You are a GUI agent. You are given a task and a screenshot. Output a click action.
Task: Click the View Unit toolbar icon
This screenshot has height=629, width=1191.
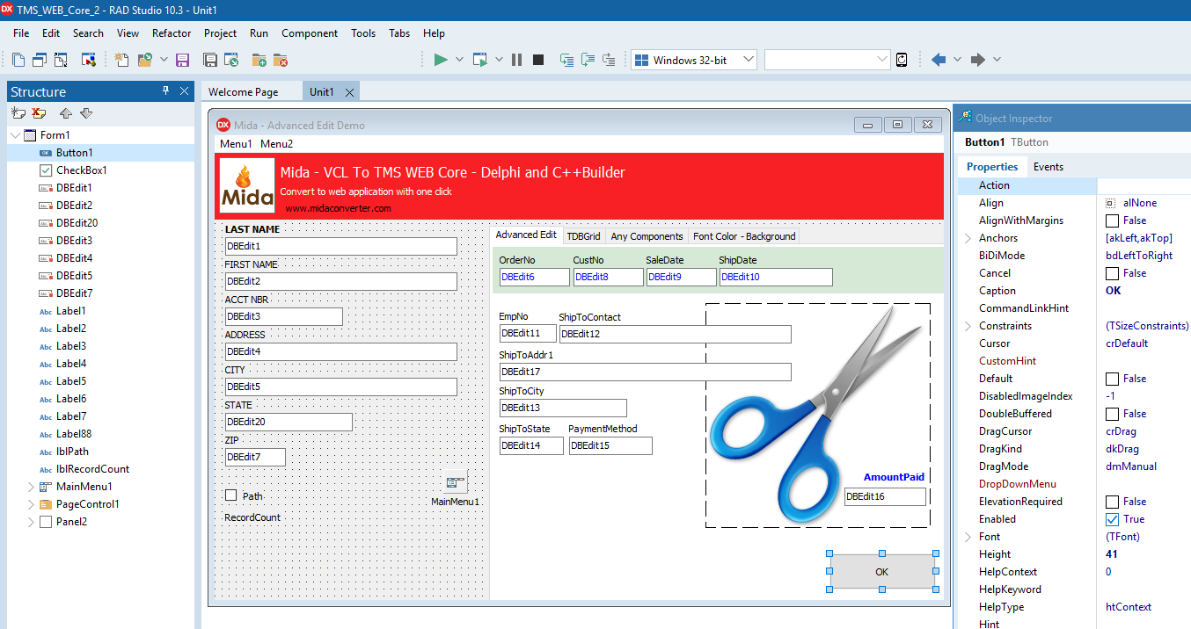(x=40, y=60)
